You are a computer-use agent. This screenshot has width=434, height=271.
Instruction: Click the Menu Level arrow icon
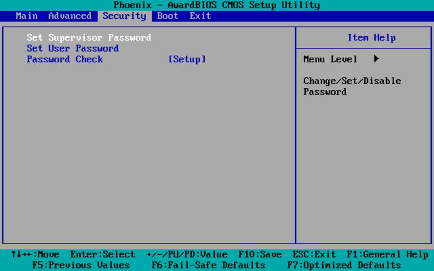376,59
